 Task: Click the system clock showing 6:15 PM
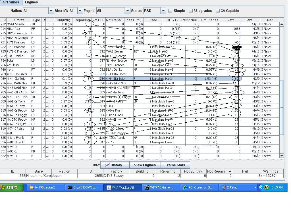(x=277, y=187)
